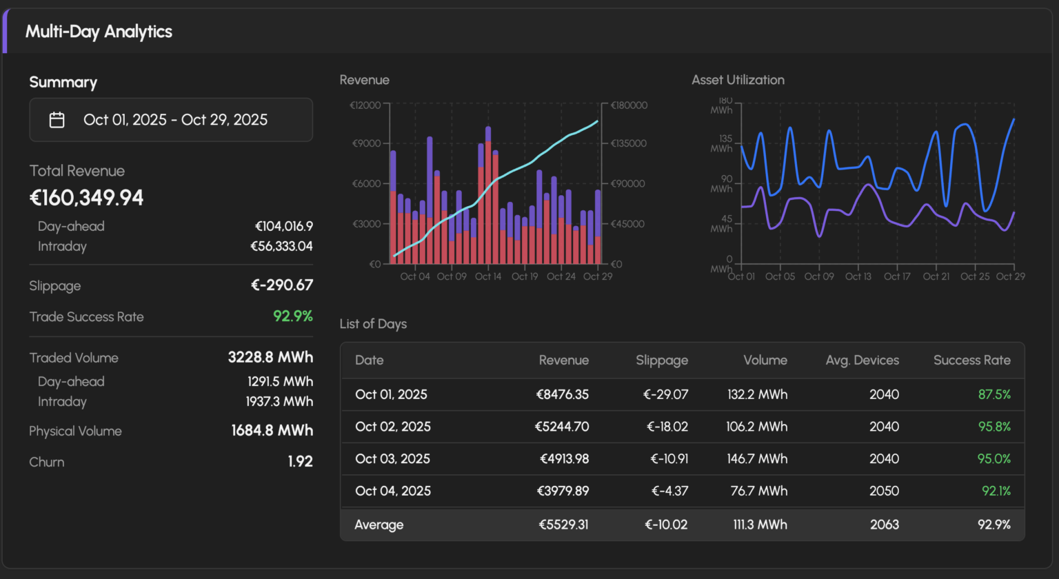
Task: Sort table by Success Rate column header
Action: [971, 360]
